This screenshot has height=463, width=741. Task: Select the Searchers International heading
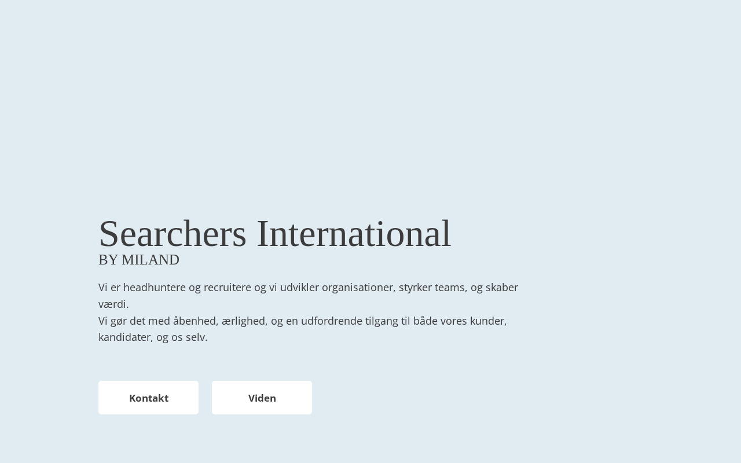pyautogui.click(x=274, y=234)
